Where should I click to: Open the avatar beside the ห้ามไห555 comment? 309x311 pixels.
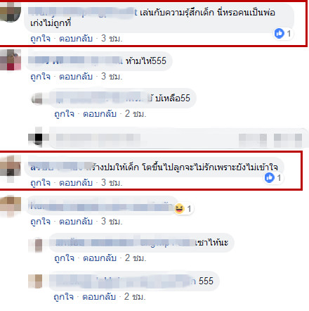click(x=11, y=60)
